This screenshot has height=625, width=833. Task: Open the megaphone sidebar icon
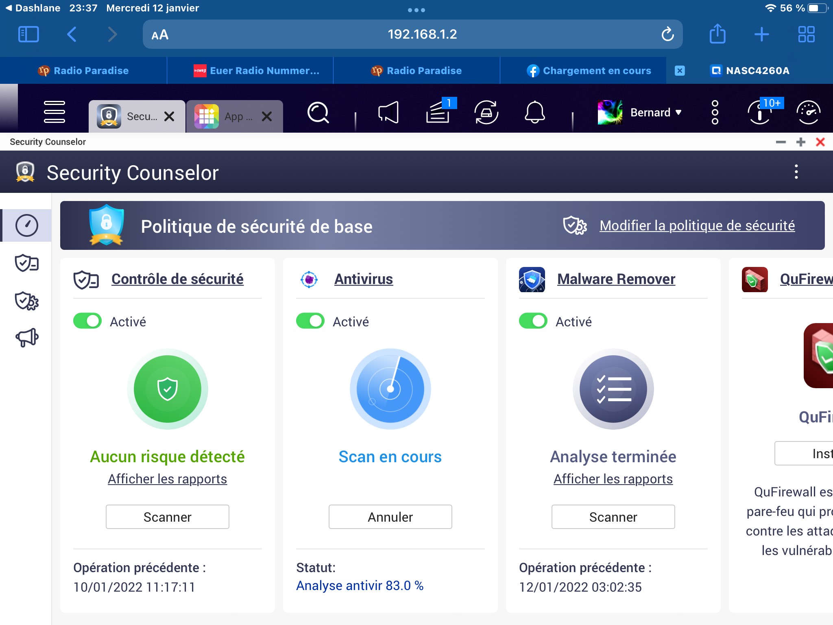point(27,337)
